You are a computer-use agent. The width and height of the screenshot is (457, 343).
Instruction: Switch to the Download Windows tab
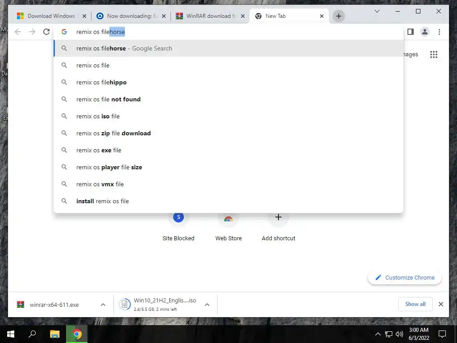(x=51, y=16)
